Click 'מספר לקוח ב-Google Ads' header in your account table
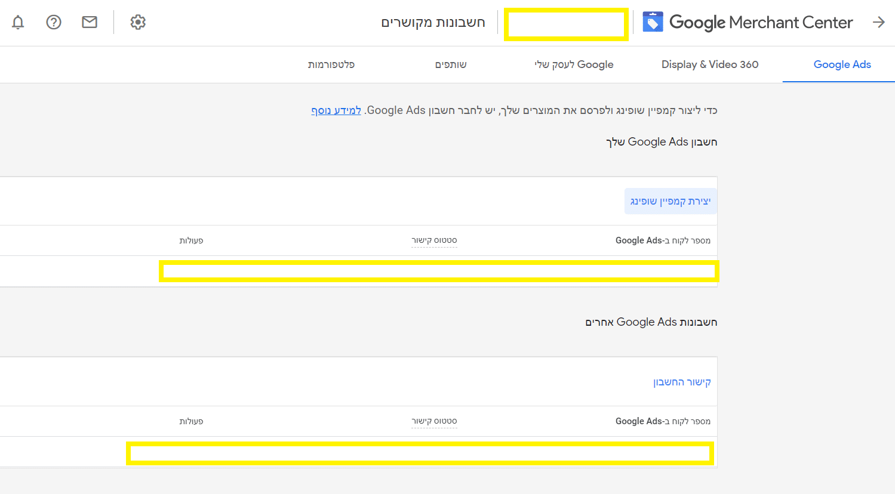The image size is (895, 494). [663, 240]
